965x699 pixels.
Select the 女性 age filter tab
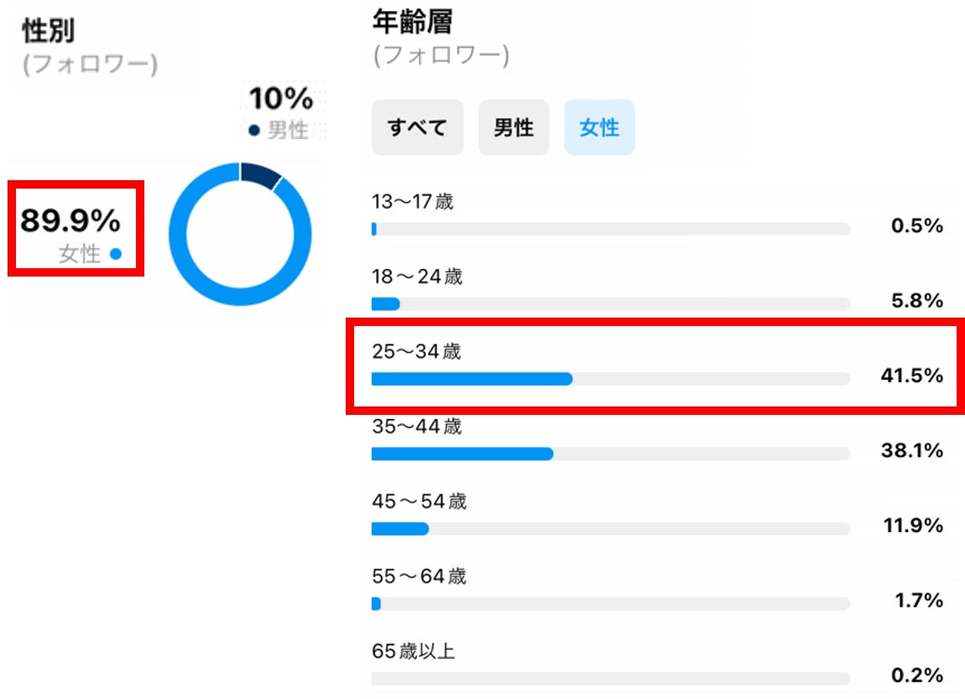[599, 127]
